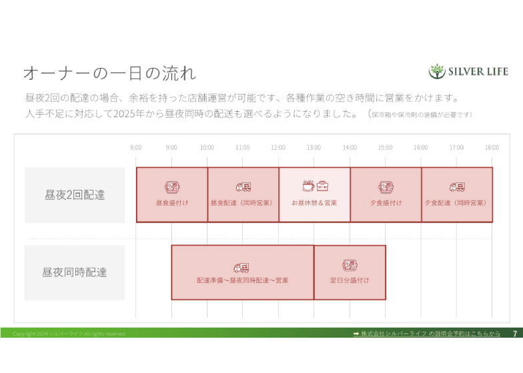Viewport: 523px width, 373px height.
Task: Click the 12:00 time marker
Action: click(x=278, y=148)
